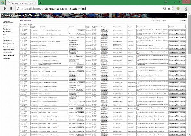The image size is (191, 136).
Task: Click 'Изменить Т.С.' for request 000013879
Action: tap(174, 82)
